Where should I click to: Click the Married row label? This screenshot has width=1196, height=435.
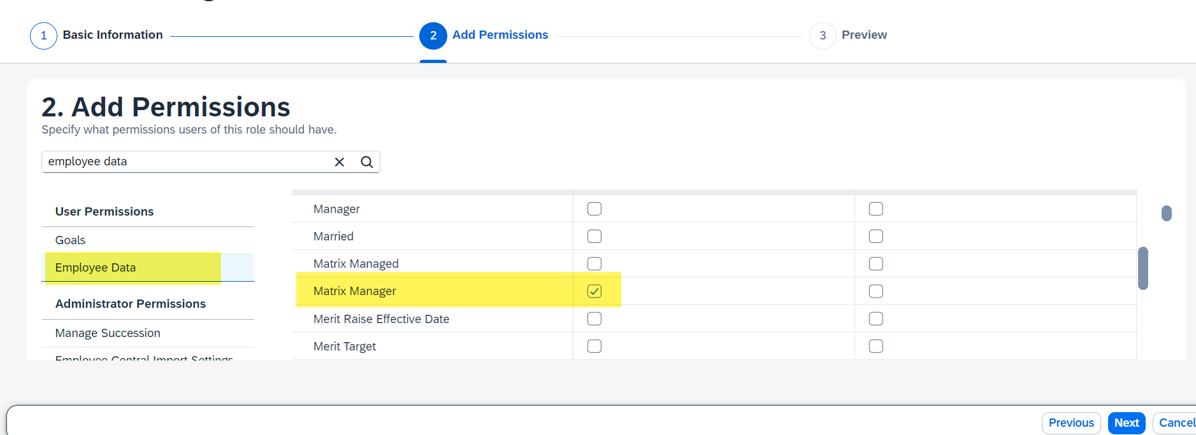(333, 237)
